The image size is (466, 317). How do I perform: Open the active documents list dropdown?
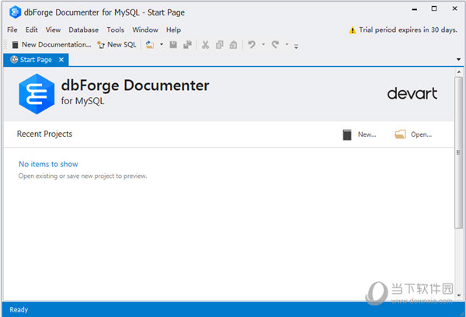(x=458, y=60)
